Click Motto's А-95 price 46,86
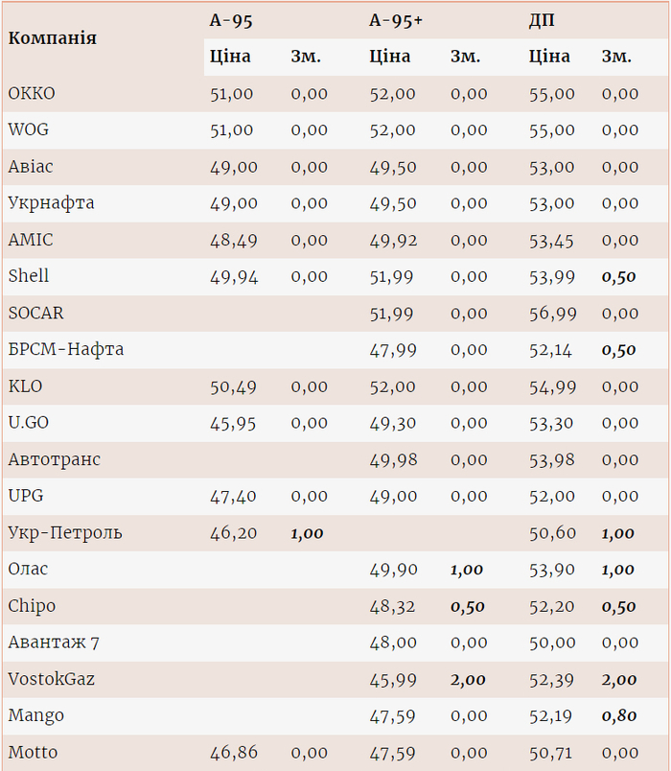Viewport: 671px width, 771px height. pyautogui.click(x=234, y=753)
